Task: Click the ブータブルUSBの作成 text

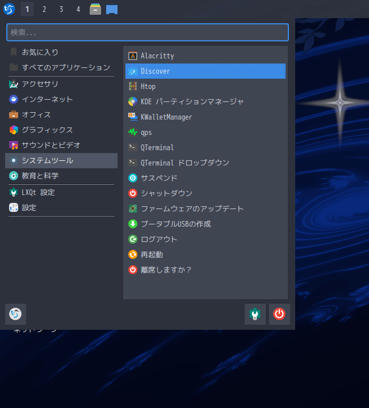Action: (176, 224)
